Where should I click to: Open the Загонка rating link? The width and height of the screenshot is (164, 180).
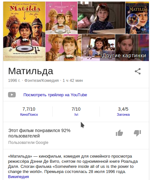click(123, 114)
